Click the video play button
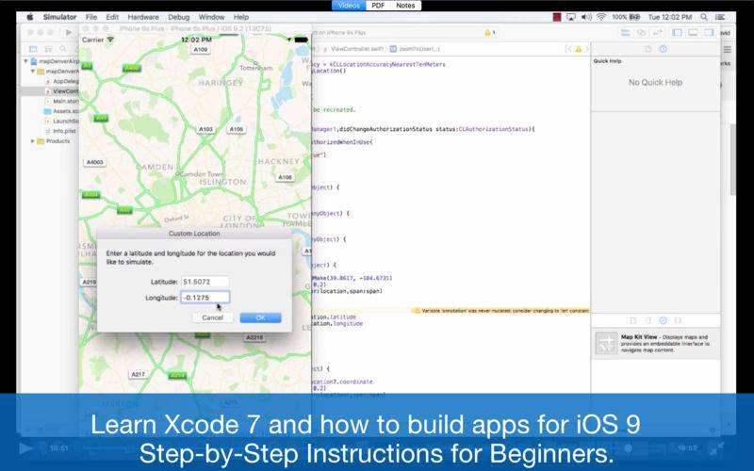Viewport: 754px width, 471px height. pyautogui.click(x=25, y=448)
